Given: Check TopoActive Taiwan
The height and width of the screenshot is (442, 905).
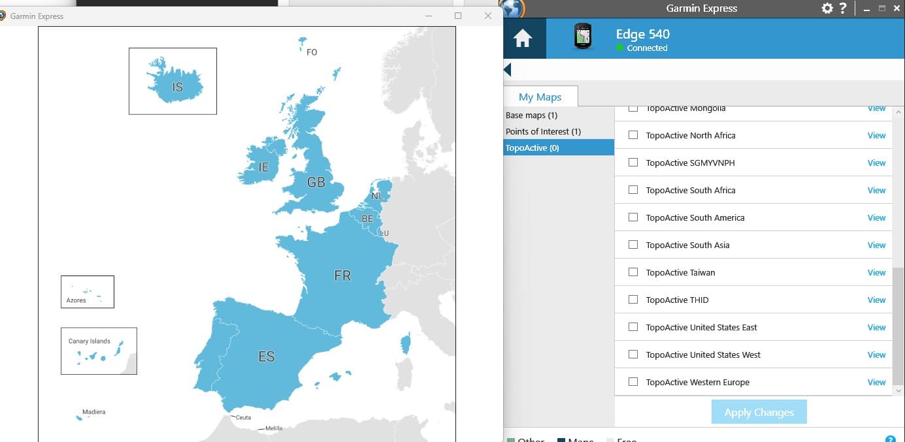Looking at the screenshot, I should [x=633, y=272].
